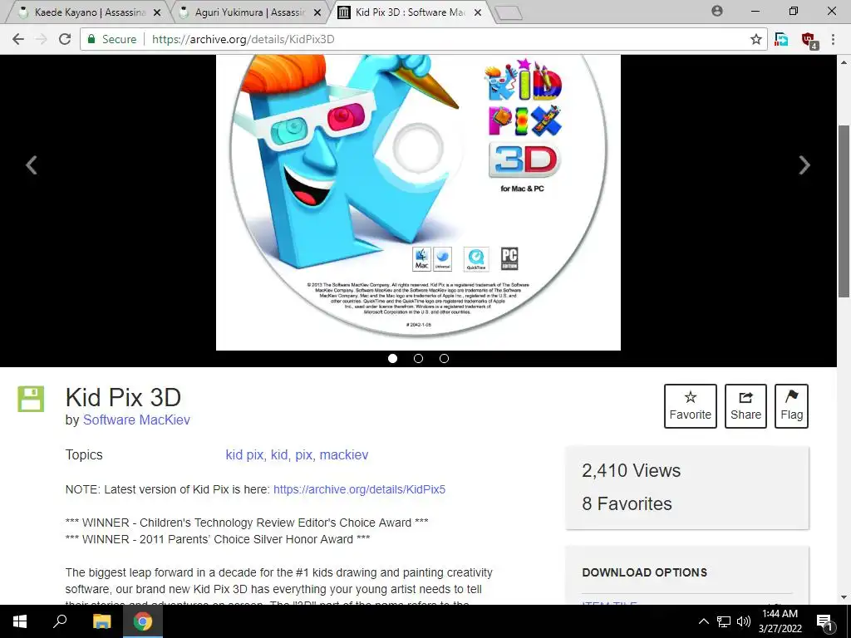Open the Action Center notifications icon
This screenshot has height=638, width=851.
(x=824, y=621)
